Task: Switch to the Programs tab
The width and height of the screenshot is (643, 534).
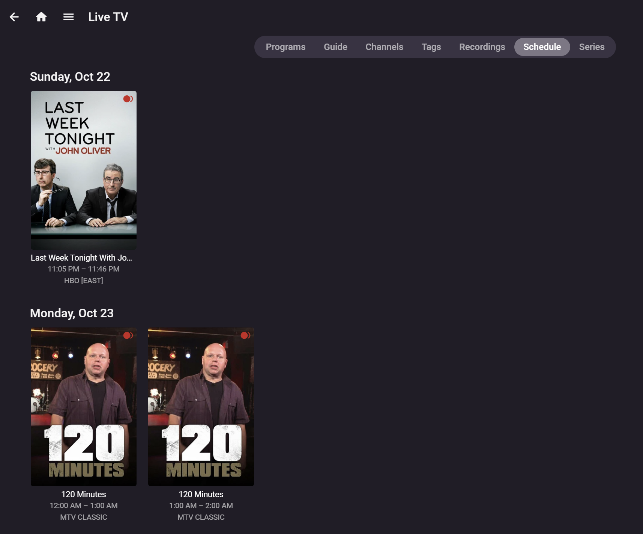Action: pyautogui.click(x=285, y=47)
